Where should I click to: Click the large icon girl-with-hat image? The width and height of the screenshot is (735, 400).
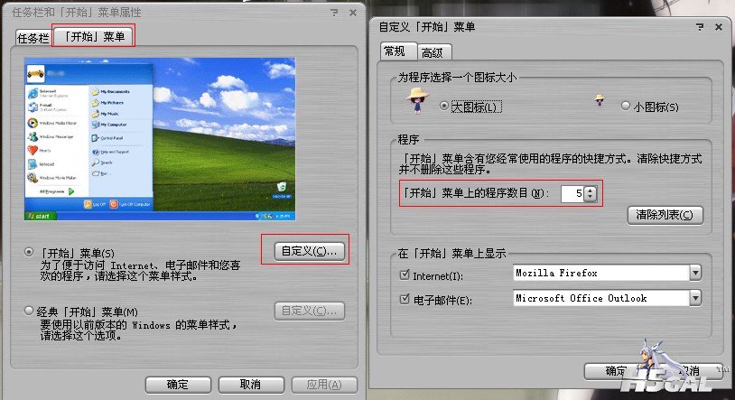point(418,100)
